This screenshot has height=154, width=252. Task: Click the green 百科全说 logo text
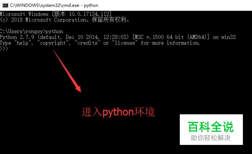211,127
